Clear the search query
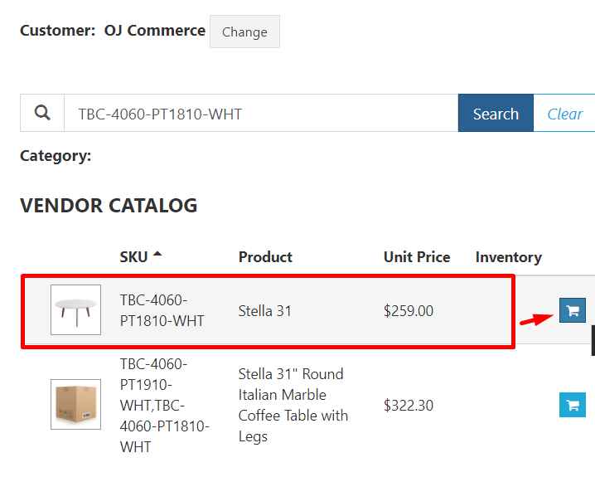 pos(564,114)
